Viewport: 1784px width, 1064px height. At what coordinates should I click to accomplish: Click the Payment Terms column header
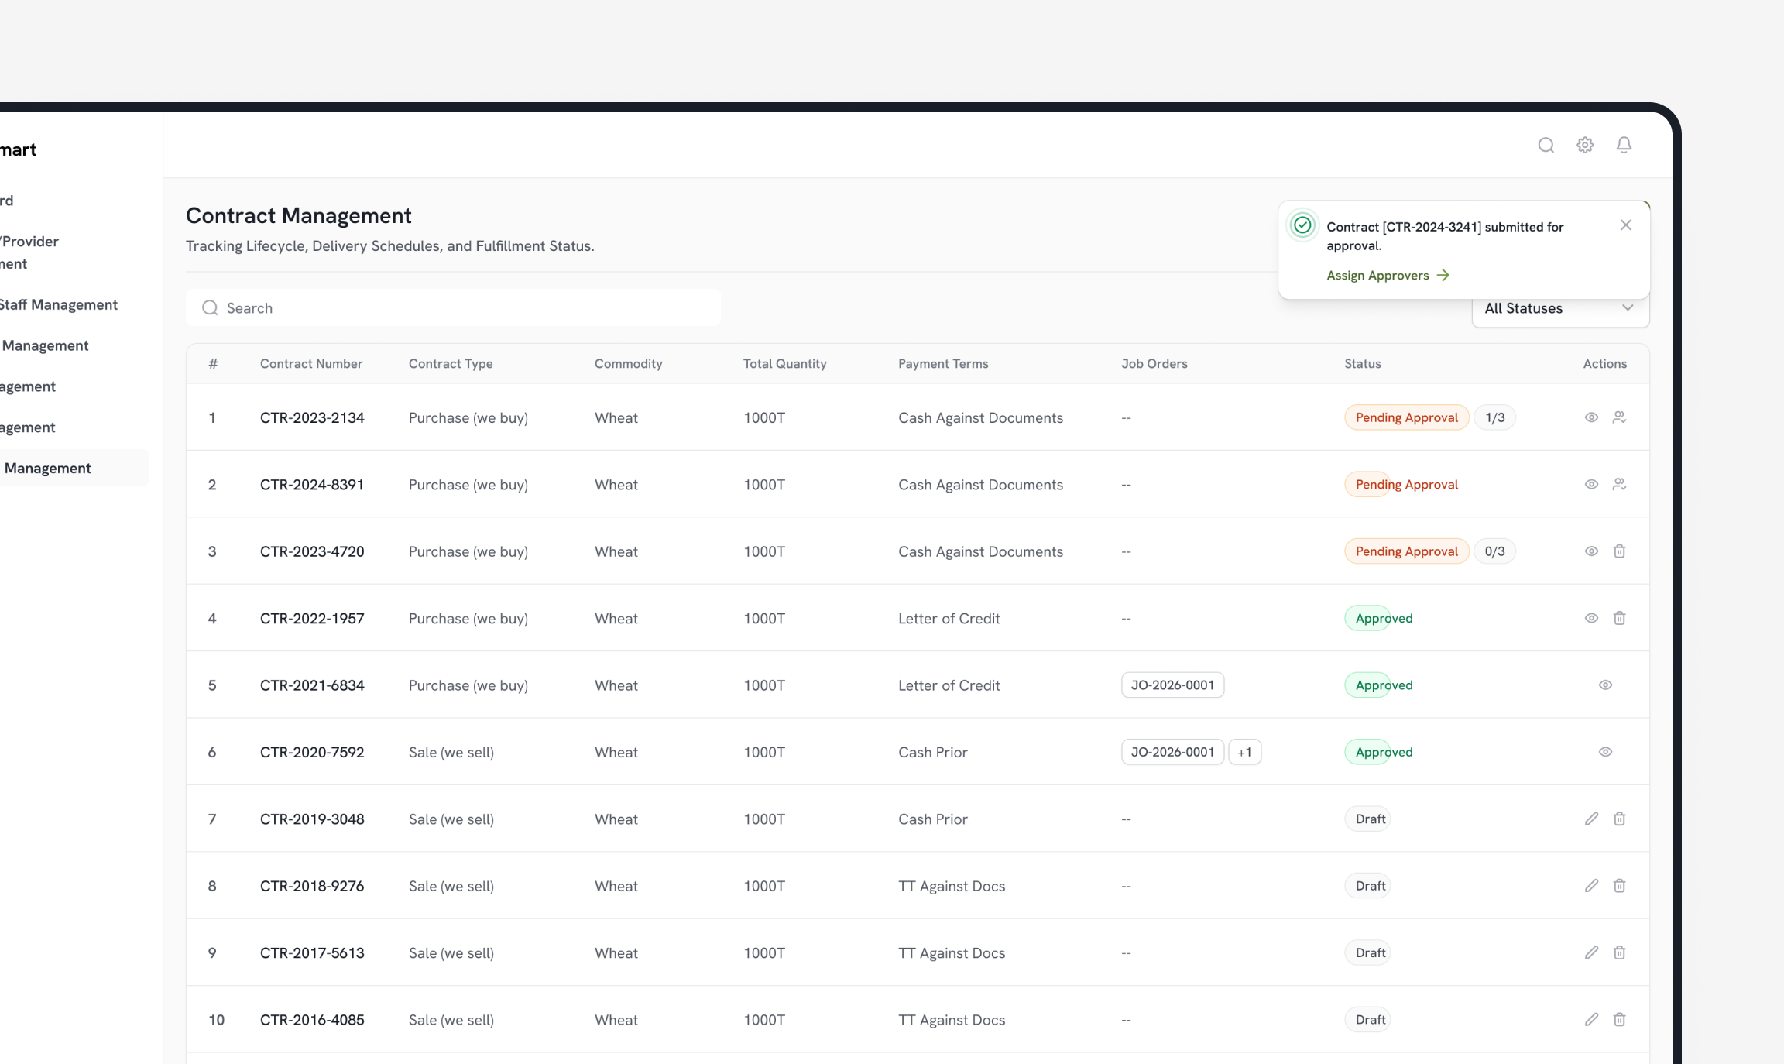click(943, 364)
